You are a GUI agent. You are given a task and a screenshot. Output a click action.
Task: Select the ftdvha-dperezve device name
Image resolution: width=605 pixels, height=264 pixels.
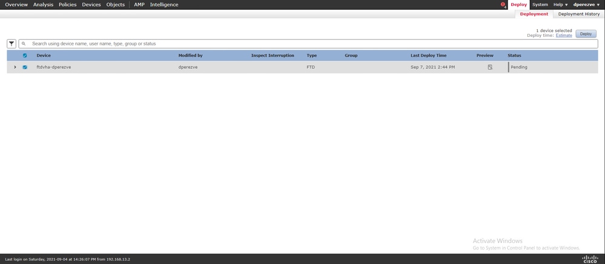click(54, 67)
